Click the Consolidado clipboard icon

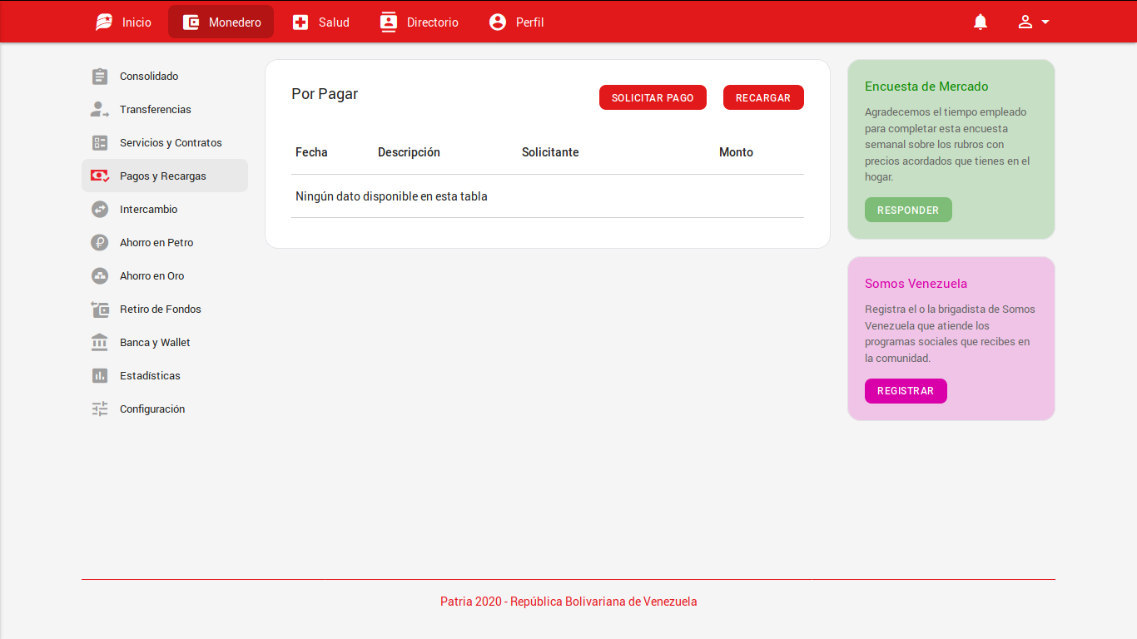pos(100,77)
